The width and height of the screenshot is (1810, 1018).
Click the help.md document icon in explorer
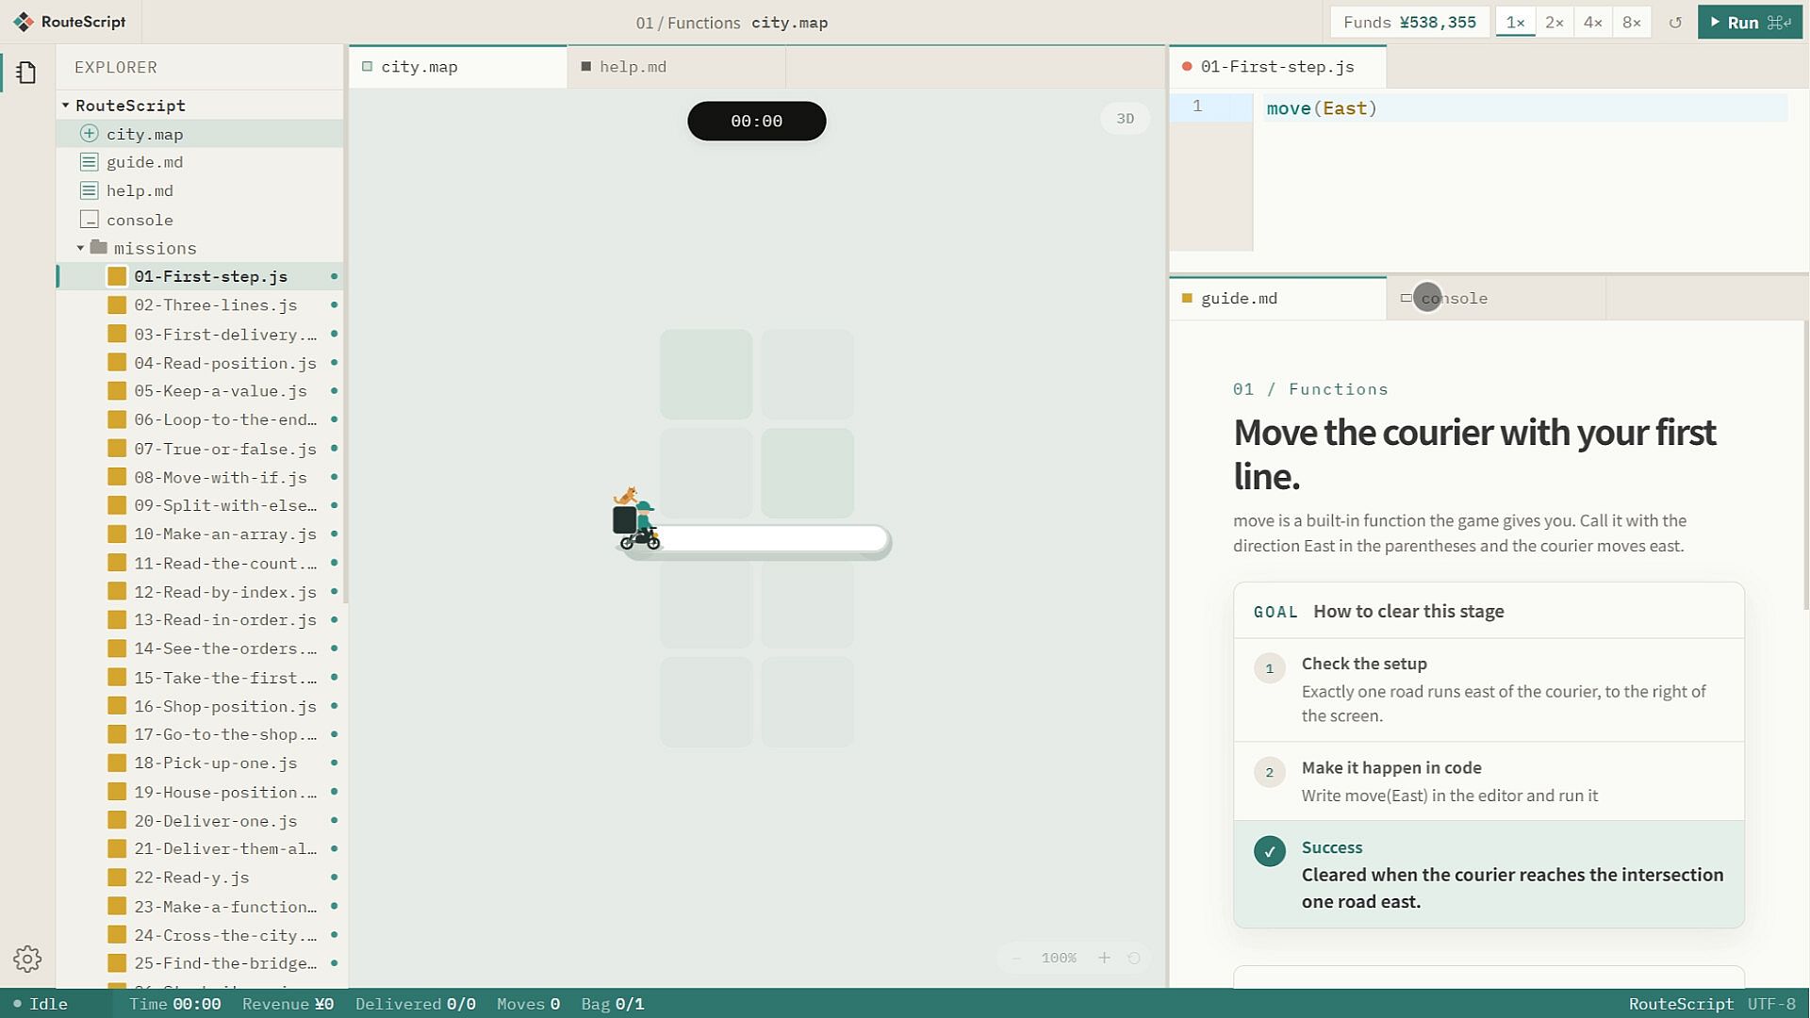click(89, 190)
